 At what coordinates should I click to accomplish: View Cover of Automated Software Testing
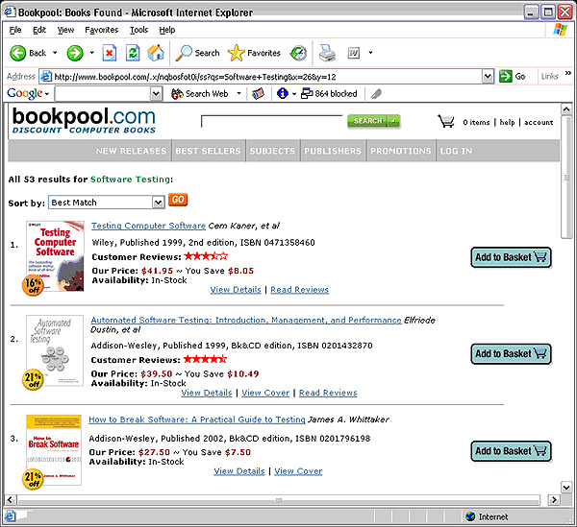(265, 393)
